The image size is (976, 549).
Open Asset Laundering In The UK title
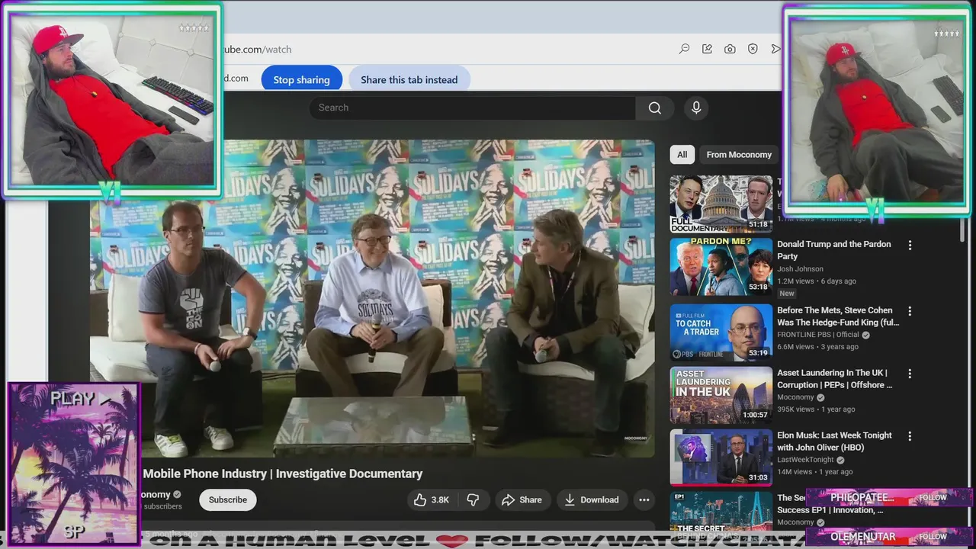click(835, 379)
